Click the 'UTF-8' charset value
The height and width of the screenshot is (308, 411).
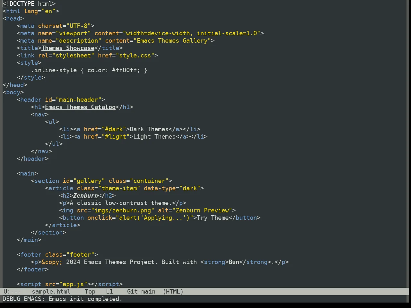79,26
